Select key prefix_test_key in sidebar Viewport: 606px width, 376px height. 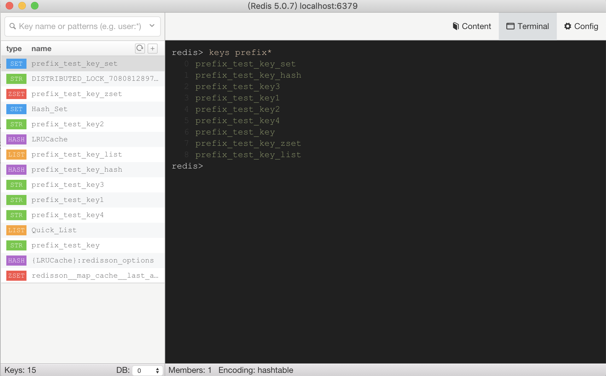83,245
